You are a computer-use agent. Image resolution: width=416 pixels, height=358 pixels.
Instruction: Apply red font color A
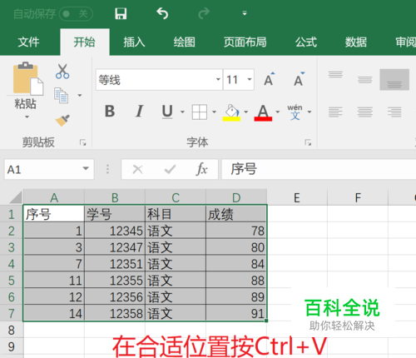pos(263,112)
